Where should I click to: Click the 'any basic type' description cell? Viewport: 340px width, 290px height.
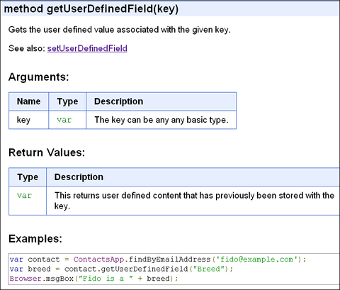161,120
